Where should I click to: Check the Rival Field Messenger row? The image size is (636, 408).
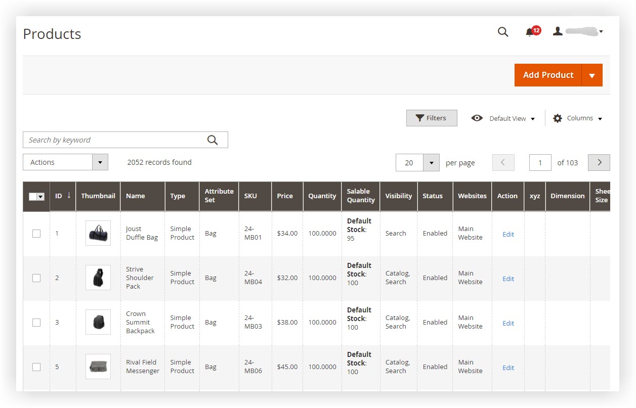[36, 367]
